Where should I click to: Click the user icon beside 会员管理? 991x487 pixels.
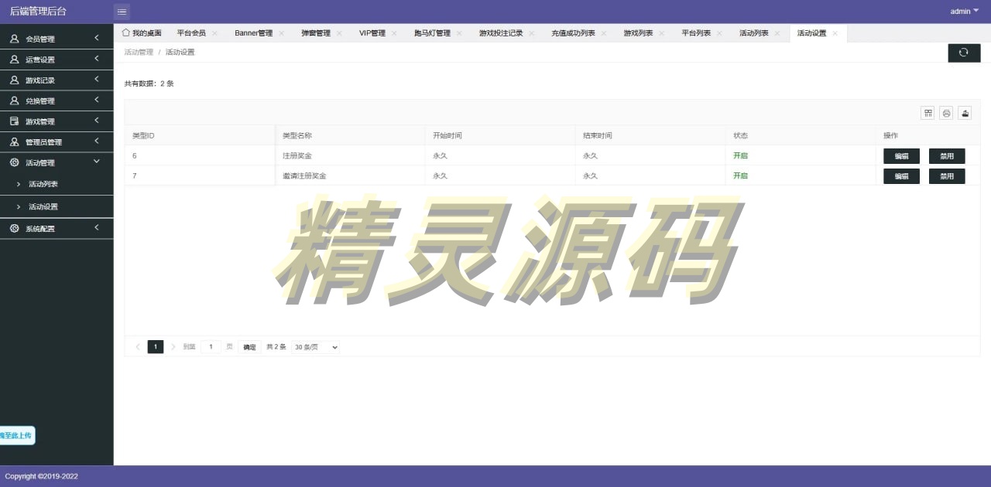(x=14, y=39)
